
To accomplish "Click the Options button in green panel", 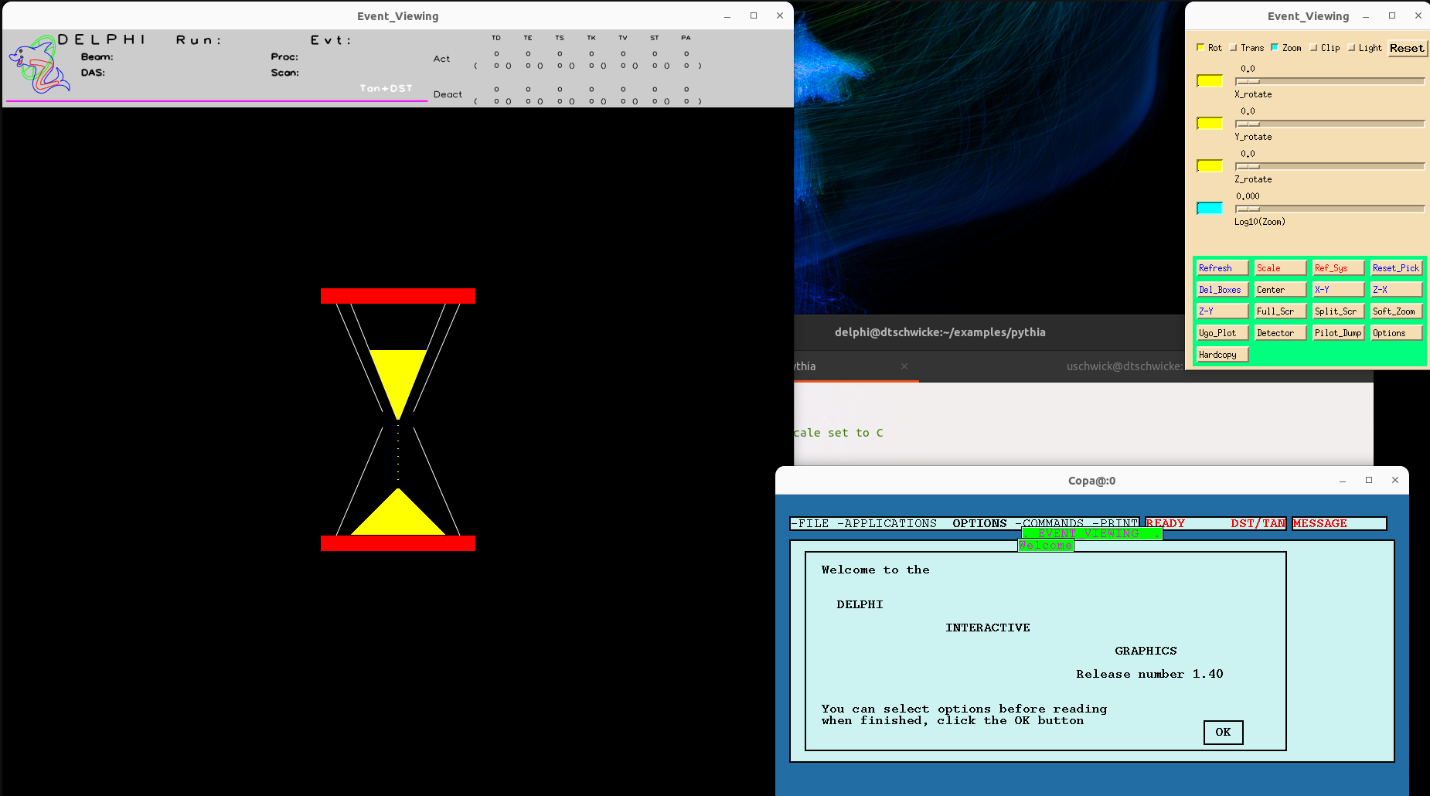I will coord(1396,333).
